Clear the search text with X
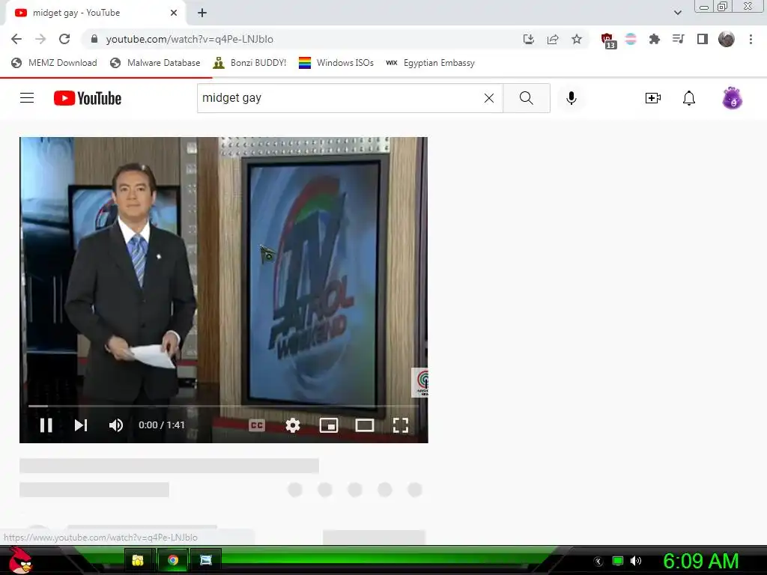This screenshot has width=767, height=575. (x=488, y=98)
